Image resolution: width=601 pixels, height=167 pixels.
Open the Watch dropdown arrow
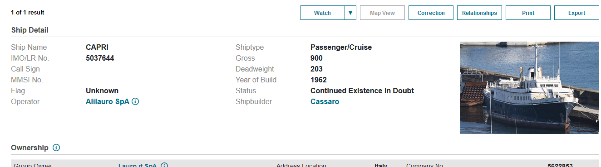coord(350,13)
